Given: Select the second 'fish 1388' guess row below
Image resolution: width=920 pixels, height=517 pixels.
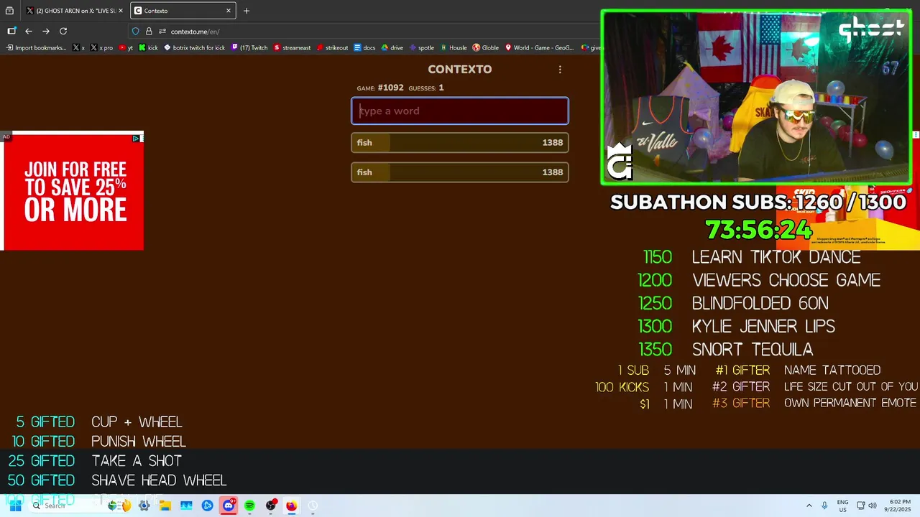Looking at the screenshot, I should pyautogui.click(x=460, y=172).
